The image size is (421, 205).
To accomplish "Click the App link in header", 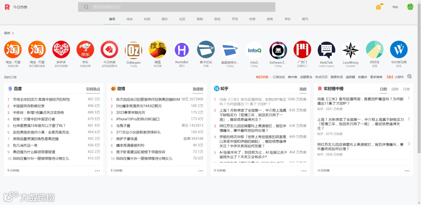I will pyautogui.click(x=395, y=7).
